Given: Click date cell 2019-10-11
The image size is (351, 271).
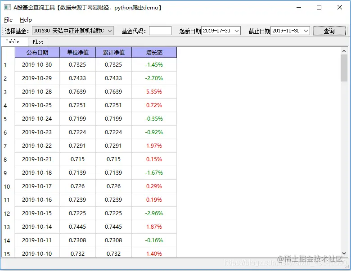Looking at the screenshot, I should point(37,240).
